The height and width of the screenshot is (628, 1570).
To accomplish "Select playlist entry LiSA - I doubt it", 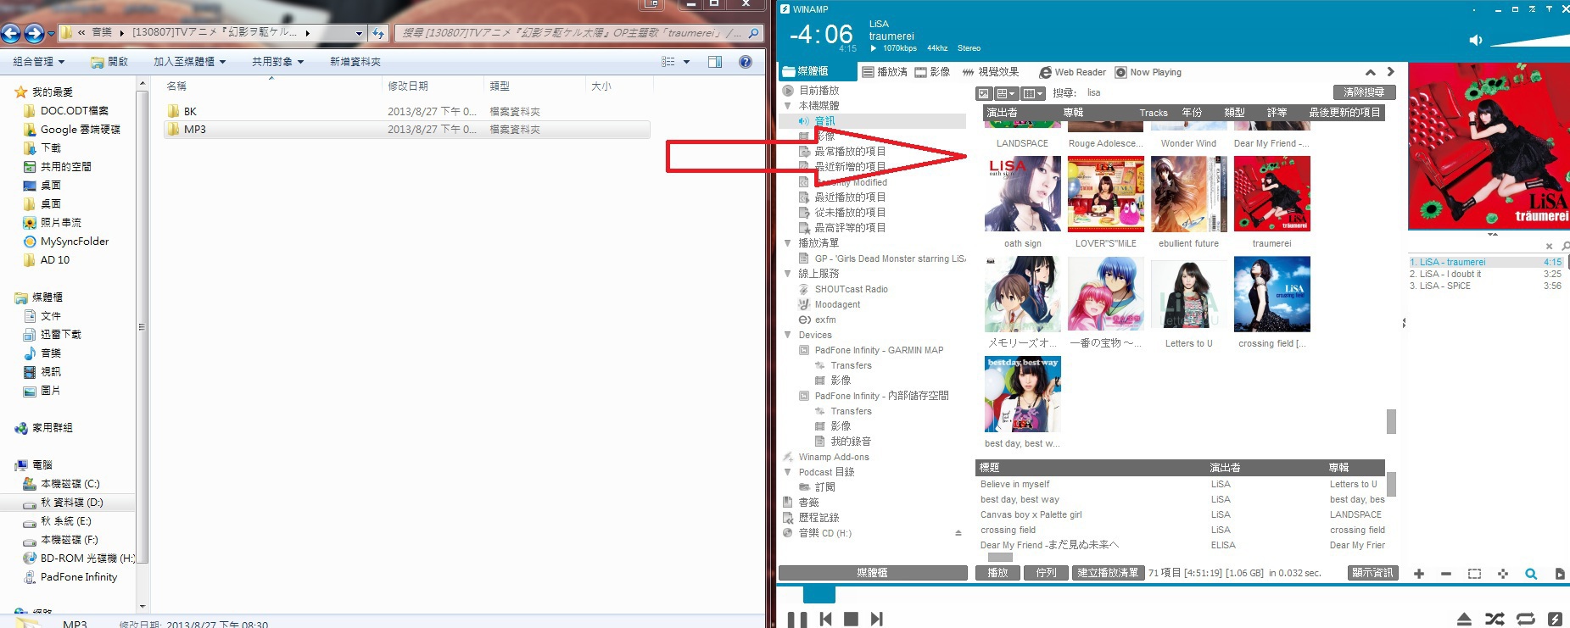I will pyautogui.click(x=1484, y=274).
